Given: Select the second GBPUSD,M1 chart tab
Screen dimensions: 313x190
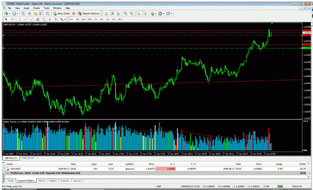Looking at the screenshot, I should (x=28, y=158).
